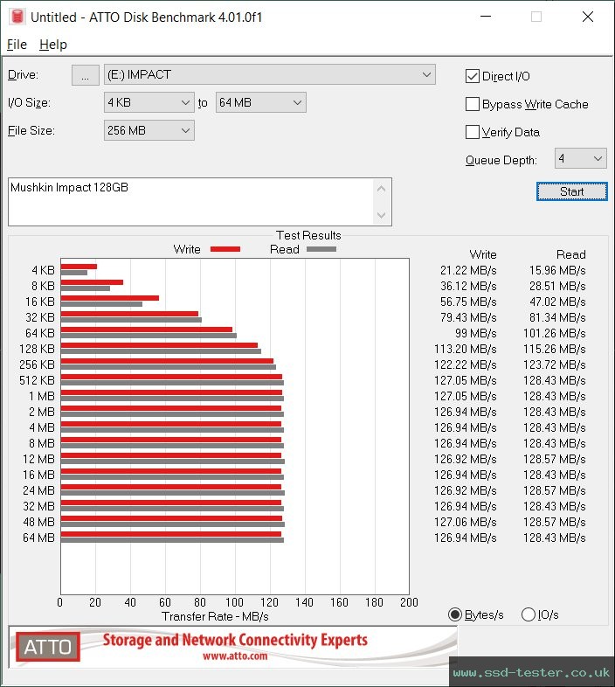Click the read value 101.26 MB/s

(x=554, y=333)
